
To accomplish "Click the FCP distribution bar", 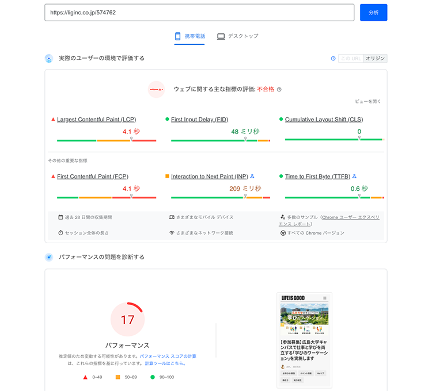I will [107, 197].
